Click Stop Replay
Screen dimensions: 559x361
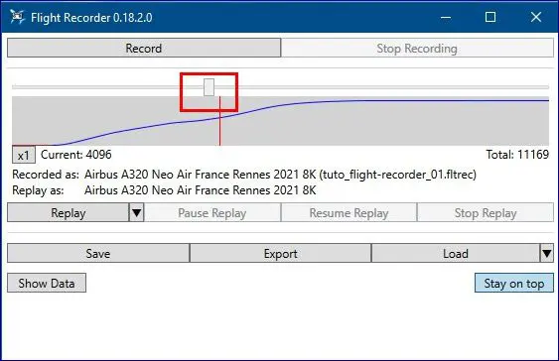coord(486,213)
